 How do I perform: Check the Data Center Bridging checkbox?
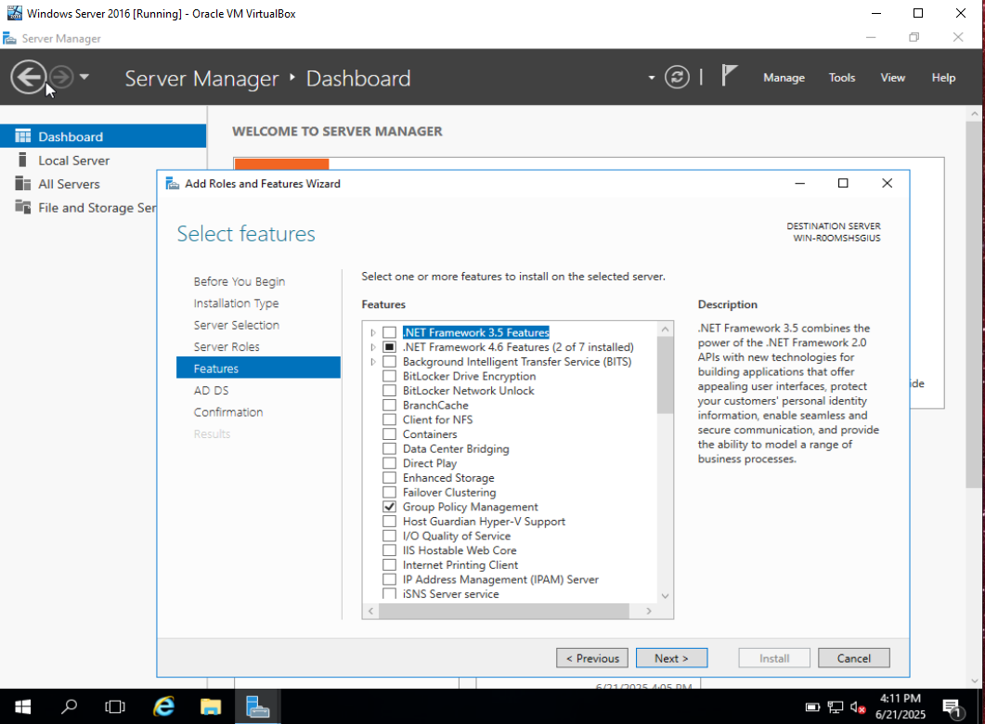[390, 448]
